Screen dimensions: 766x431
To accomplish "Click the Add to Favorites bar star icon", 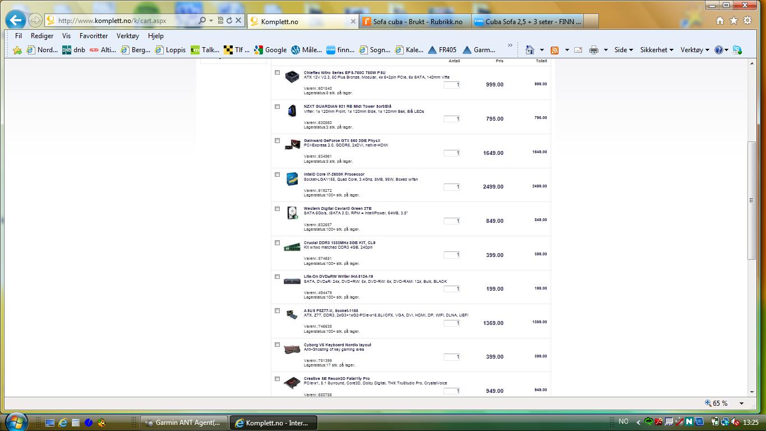I will [17, 50].
